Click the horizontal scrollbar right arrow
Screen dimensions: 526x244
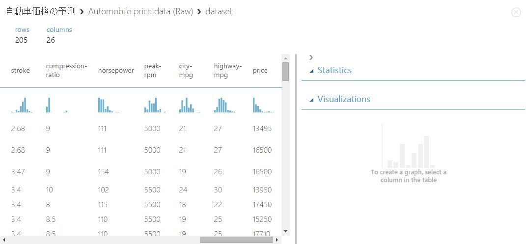tap(277, 240)
